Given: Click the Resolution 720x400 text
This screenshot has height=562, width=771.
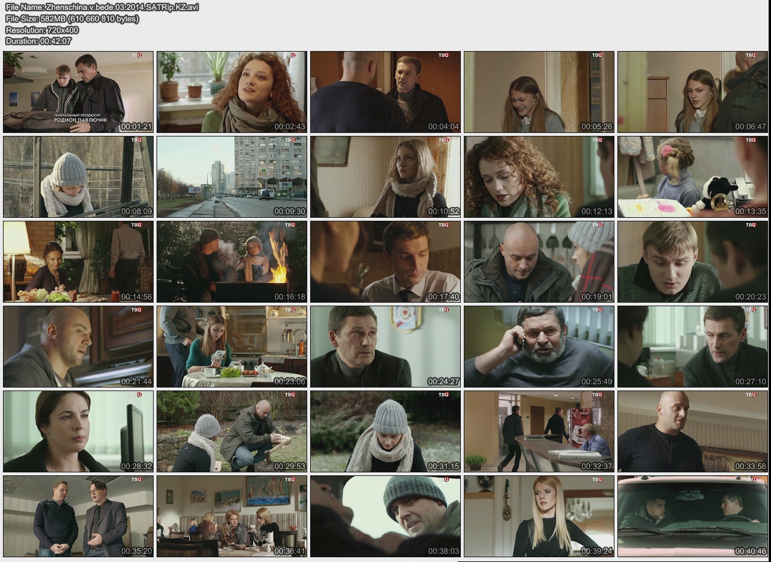Looking at the screenshot, I should tap(42, 30).
